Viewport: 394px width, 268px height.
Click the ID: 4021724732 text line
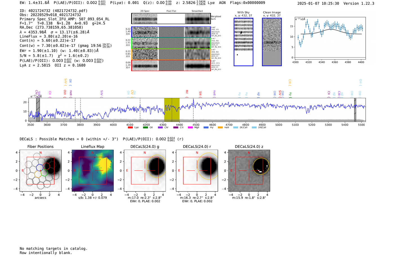tap(53, 11)
